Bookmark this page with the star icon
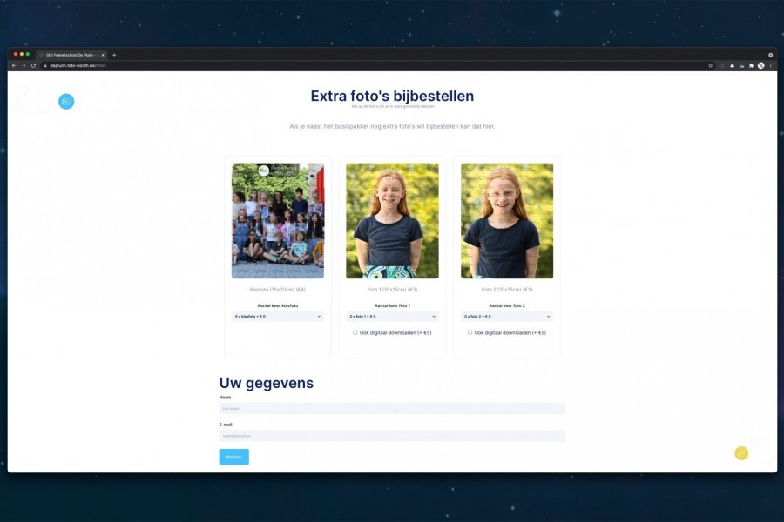Image resolution: width=784 pixels, height=522 pixels. pyautogui.click(x=711, y=65)
